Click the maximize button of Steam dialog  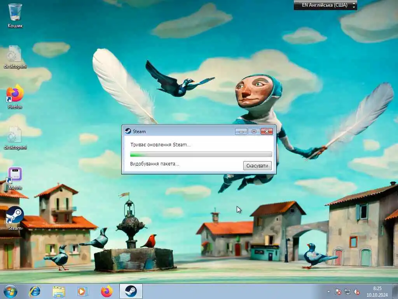tap(253, 132)
